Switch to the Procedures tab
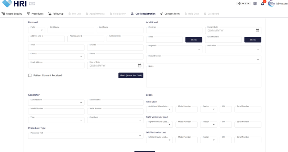Image resolution: width=288 pixels, height=152 pixels. pos(35,14)
